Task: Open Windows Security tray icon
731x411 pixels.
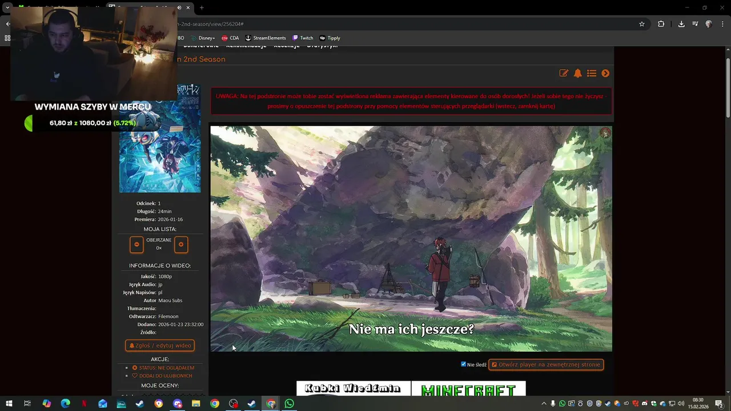Action: click(654, 404)
